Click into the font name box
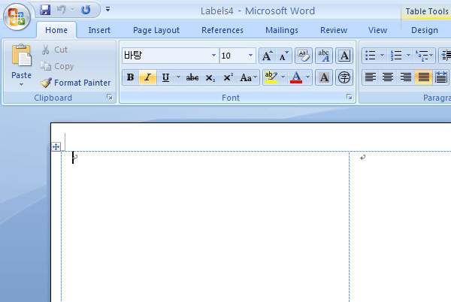 [166, 56]
